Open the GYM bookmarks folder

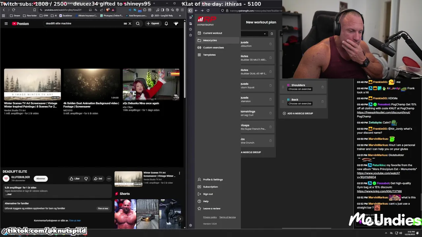pos(44,15)
